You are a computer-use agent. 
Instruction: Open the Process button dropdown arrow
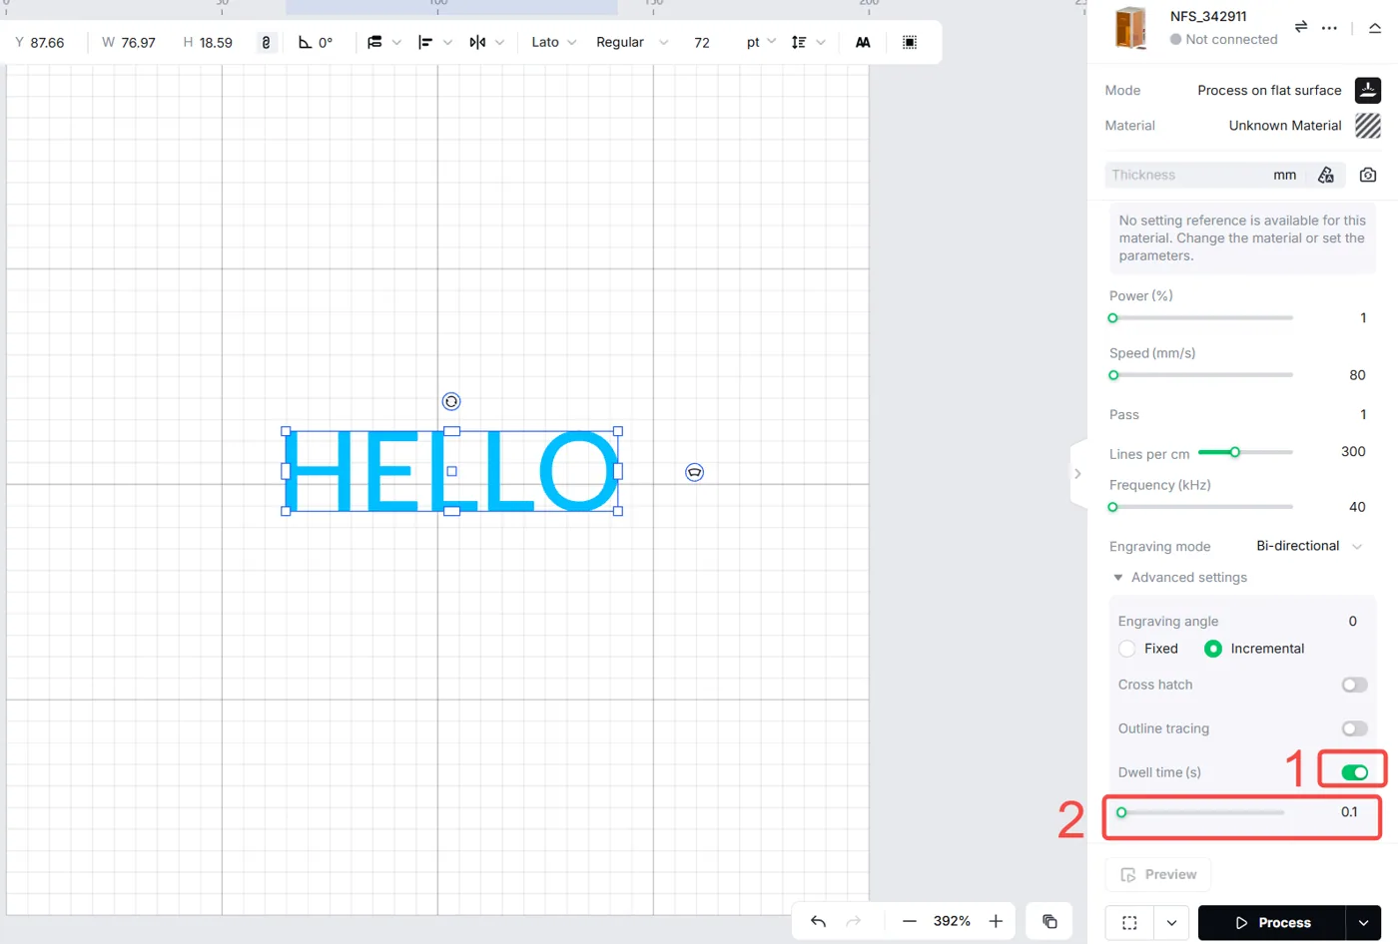[1363, 923]
